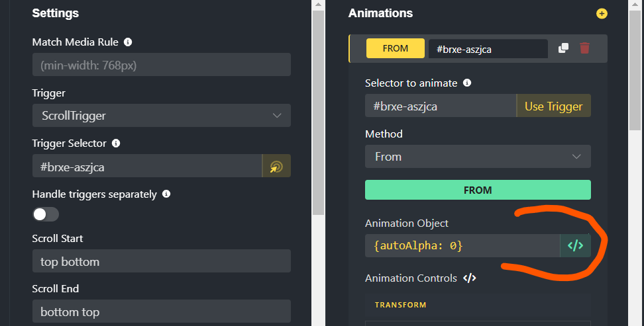Click the Settings panel scrollbar
This screenshot has width=644, height=326.
pos(318,112)
